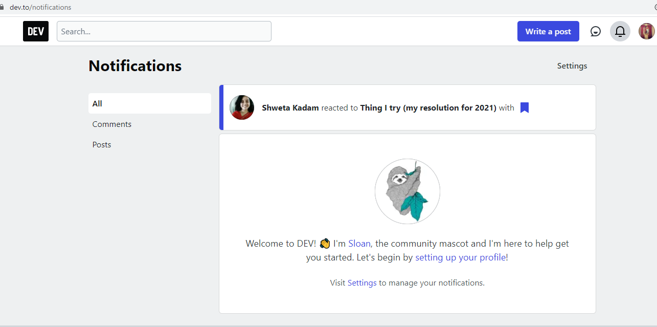Show the Posts notifications filter
Image resolution: width=657 pixels, height=327 pixels.
click(102, 145)
